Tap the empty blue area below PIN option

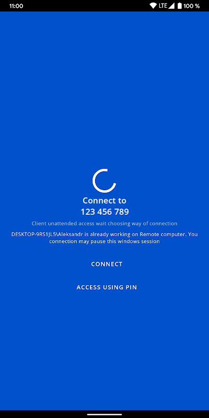(104, 349)
